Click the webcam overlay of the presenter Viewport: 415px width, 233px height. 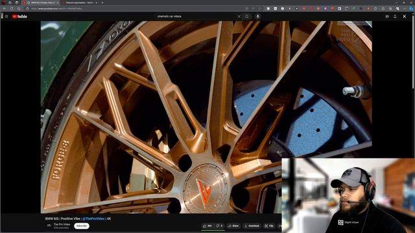click(x=348, y=195)
